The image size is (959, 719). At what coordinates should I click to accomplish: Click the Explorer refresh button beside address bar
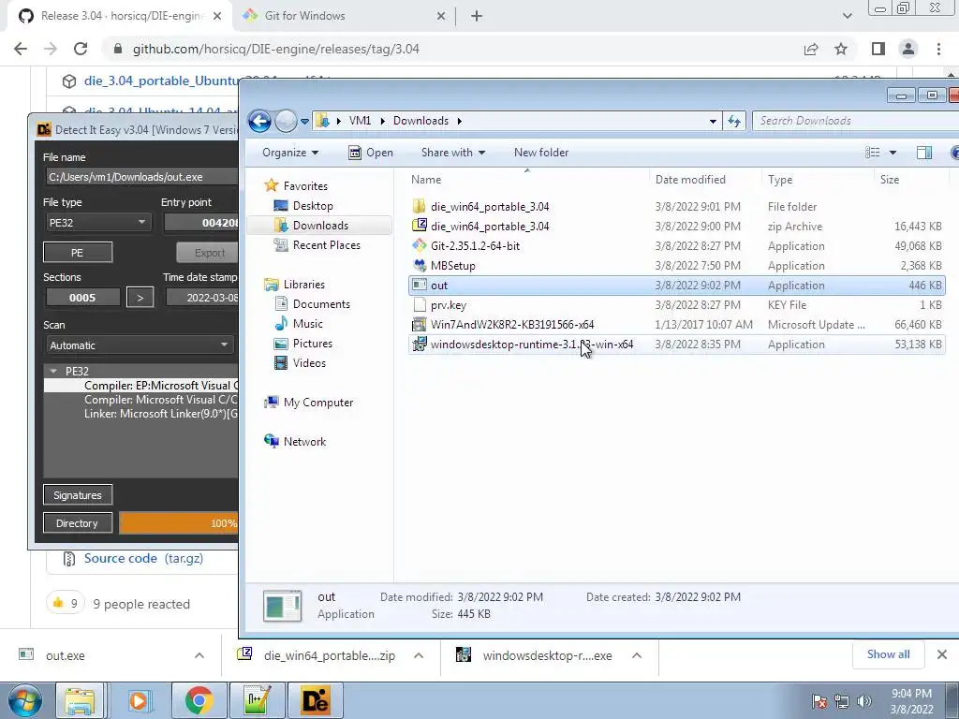point(734,121)
